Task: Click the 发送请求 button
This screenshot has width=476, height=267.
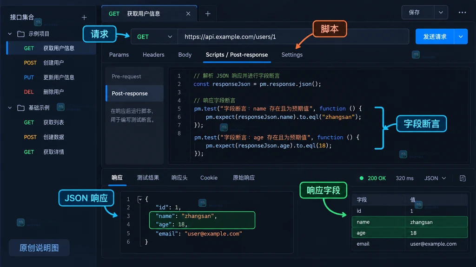Action: [x=435, y=37]
